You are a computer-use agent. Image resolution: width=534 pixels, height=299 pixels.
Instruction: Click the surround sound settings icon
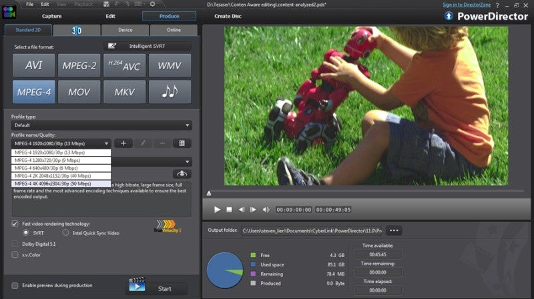pos(182,174)
